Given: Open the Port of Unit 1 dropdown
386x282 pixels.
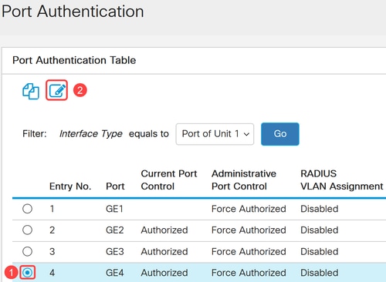Looking at the screenshot, I should [215, 134].
